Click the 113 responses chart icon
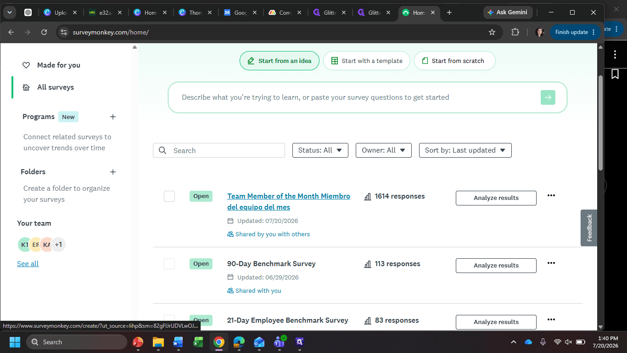The width and height of the screenshot is (627, 353). 368,264
